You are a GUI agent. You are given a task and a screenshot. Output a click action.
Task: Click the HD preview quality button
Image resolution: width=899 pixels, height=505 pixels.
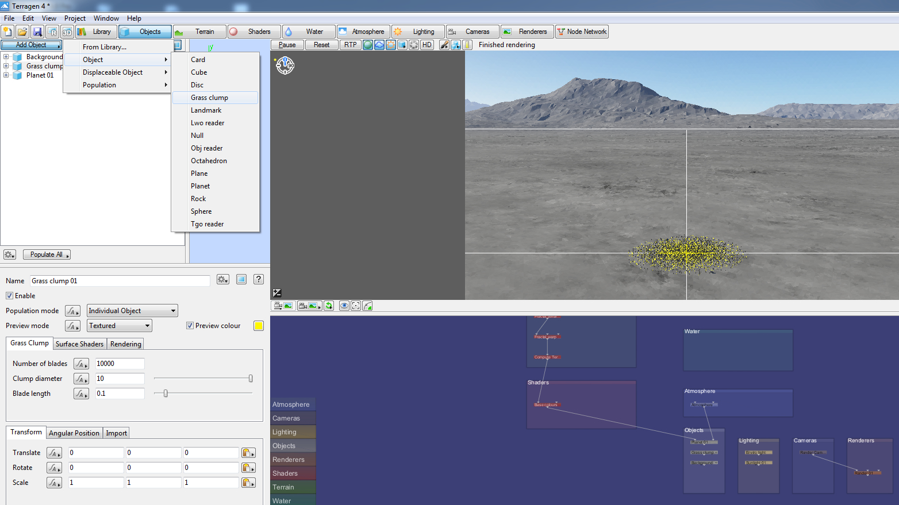coord(427,45)
